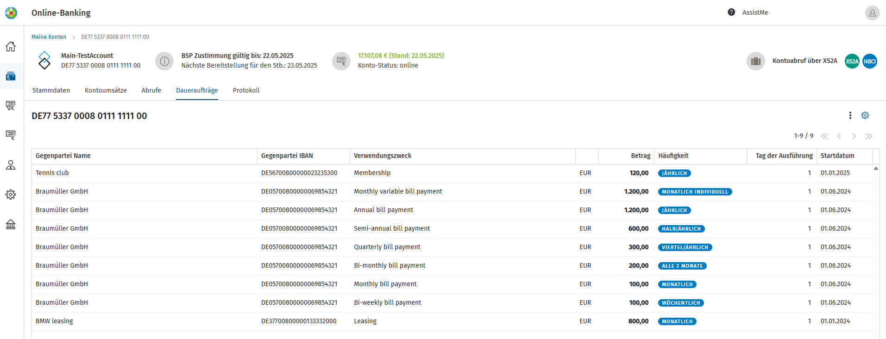The image size is (886, 339).
Task: Click the AssistMe link
Action: tap(755, 13)
